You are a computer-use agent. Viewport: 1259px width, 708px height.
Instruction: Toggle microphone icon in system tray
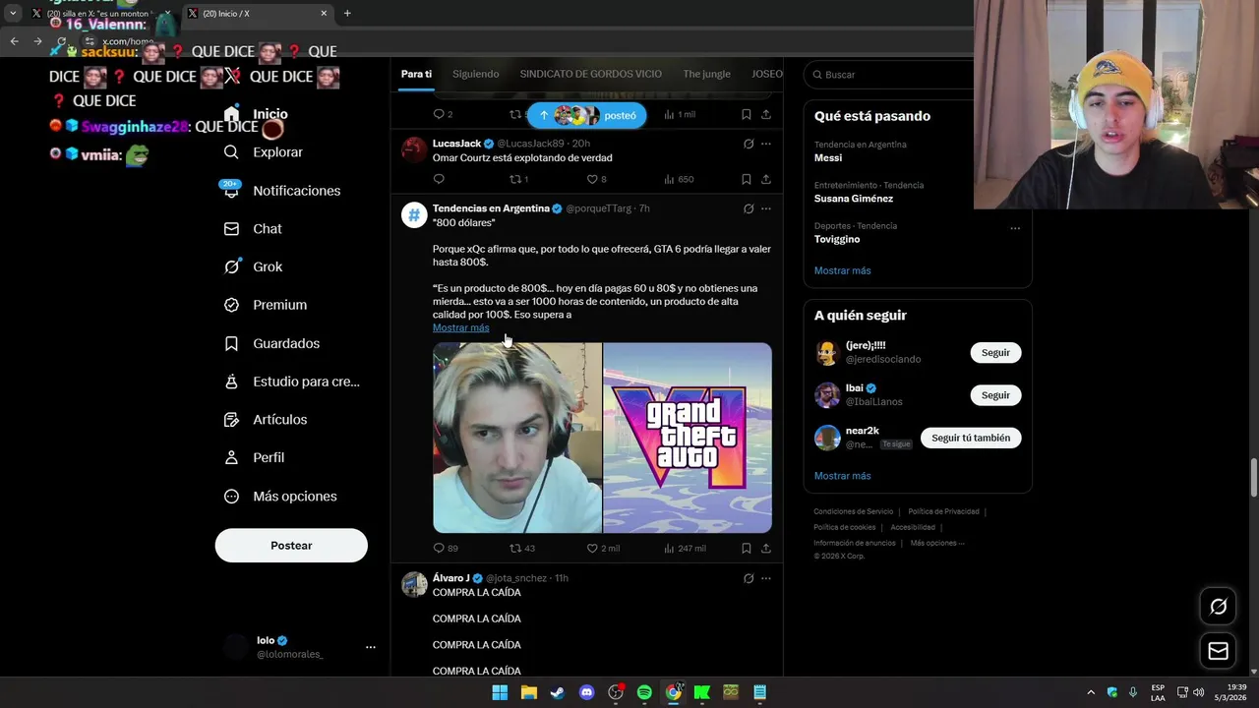tap(1133, 692)
